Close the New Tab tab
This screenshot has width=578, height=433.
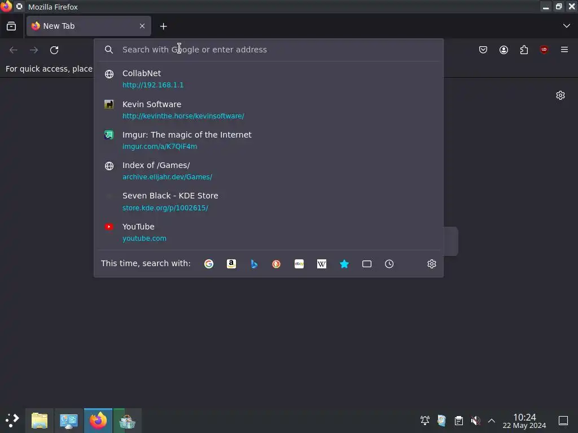tap(142, 26)
